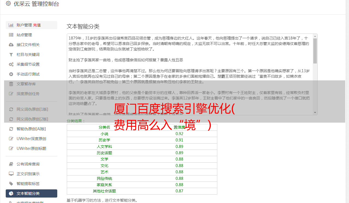
Task: Select 正文识别演示 in sidebar
Action: point(31,174)
